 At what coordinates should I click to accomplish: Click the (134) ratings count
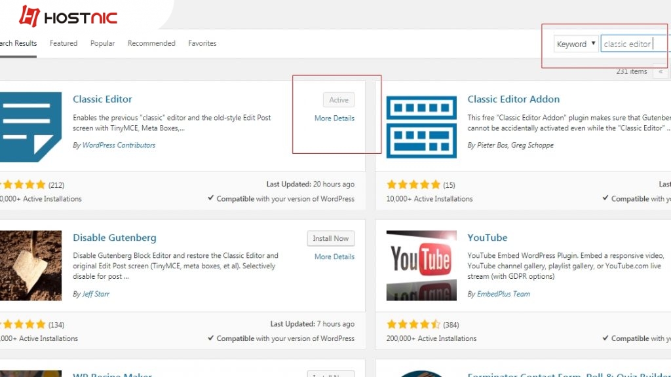pyautogui.click(x=56, y=325)
